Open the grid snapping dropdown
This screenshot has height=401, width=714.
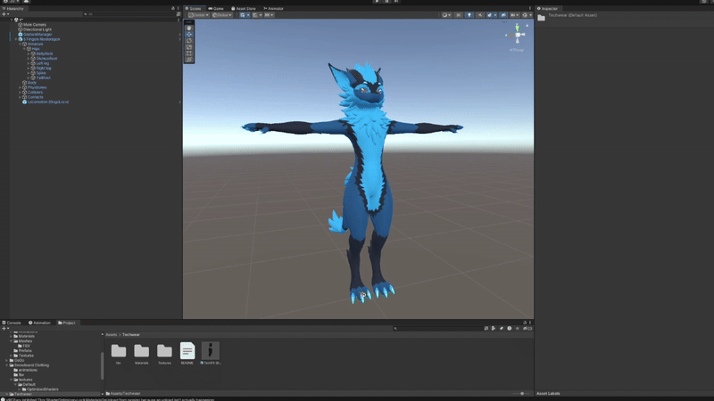(x=257, y=15)
